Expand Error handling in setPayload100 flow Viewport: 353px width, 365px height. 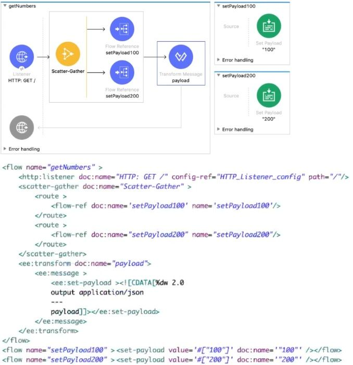click(x=218, y=60)
